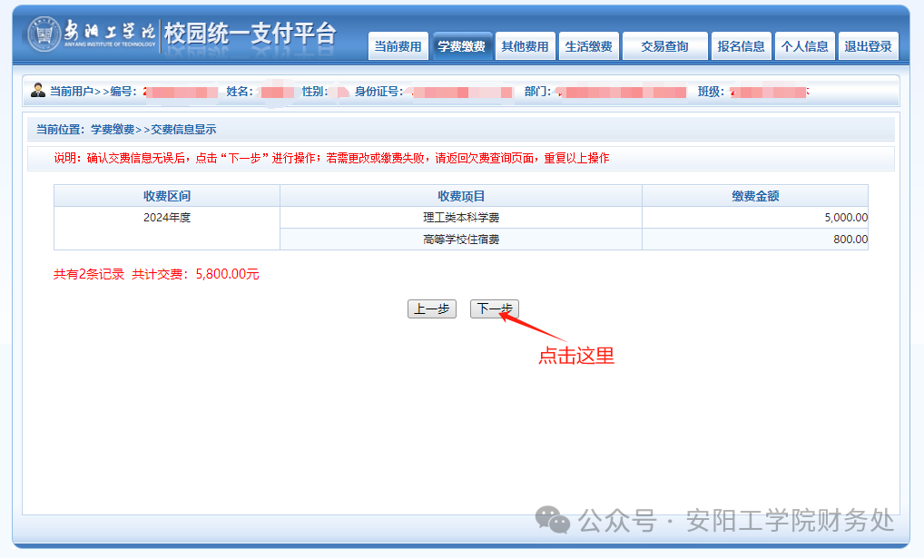
Task: Go to the 其他费用 tab
Action: [525, 46]
